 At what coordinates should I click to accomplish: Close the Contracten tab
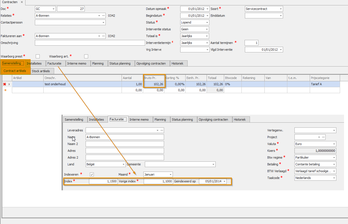22,2
